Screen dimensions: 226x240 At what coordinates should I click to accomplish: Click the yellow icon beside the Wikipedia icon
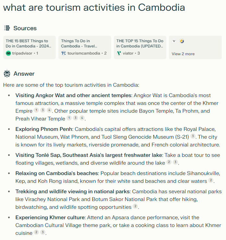[x=182, y=41]
